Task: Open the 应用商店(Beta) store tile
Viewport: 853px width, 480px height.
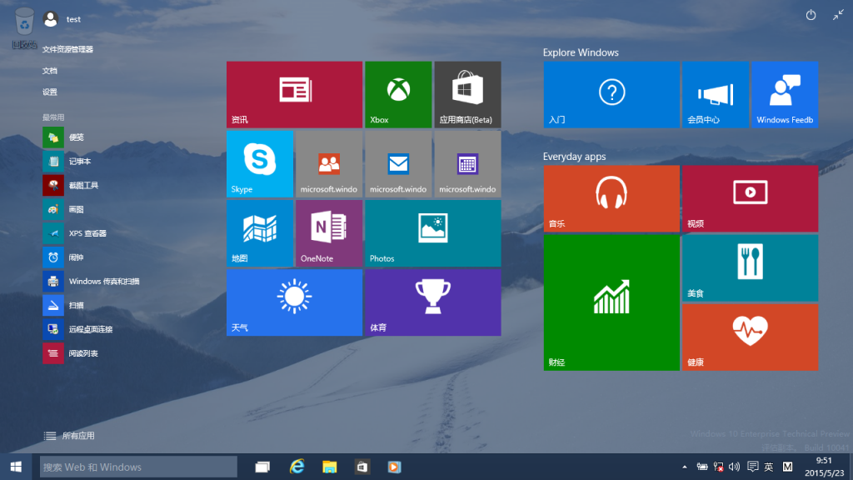Action: point(467,94)
